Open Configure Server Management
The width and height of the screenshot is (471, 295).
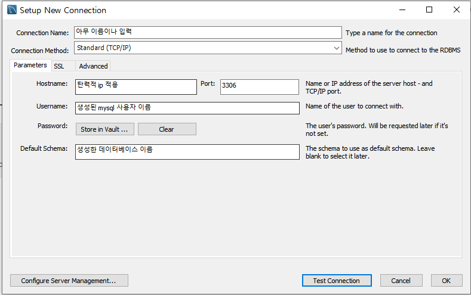(x=69, y=281)
